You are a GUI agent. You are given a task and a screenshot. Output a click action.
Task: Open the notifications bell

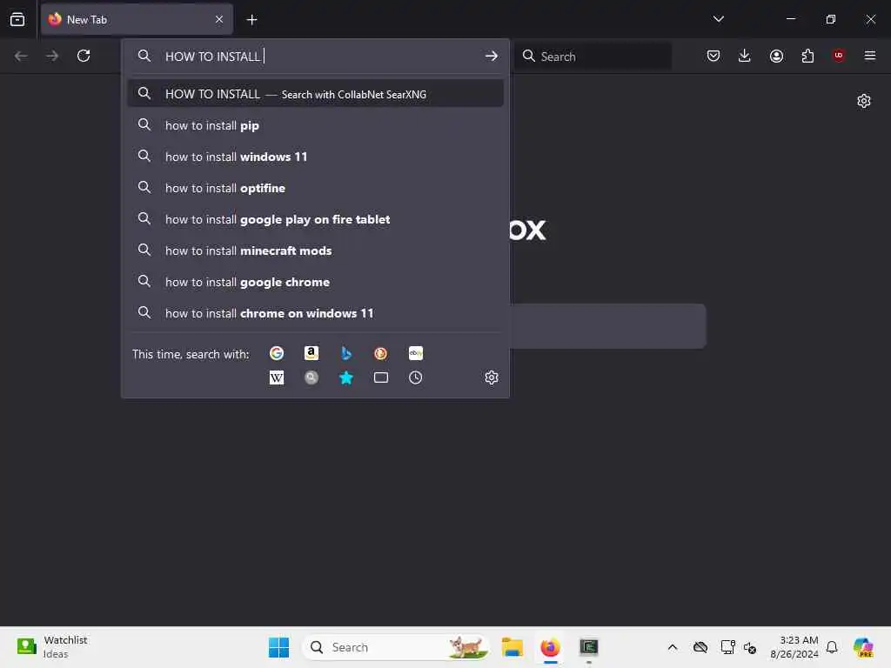(x=832, y=647)
